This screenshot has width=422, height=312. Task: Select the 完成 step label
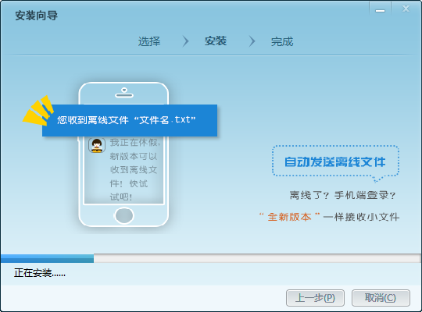pos(282,41)
